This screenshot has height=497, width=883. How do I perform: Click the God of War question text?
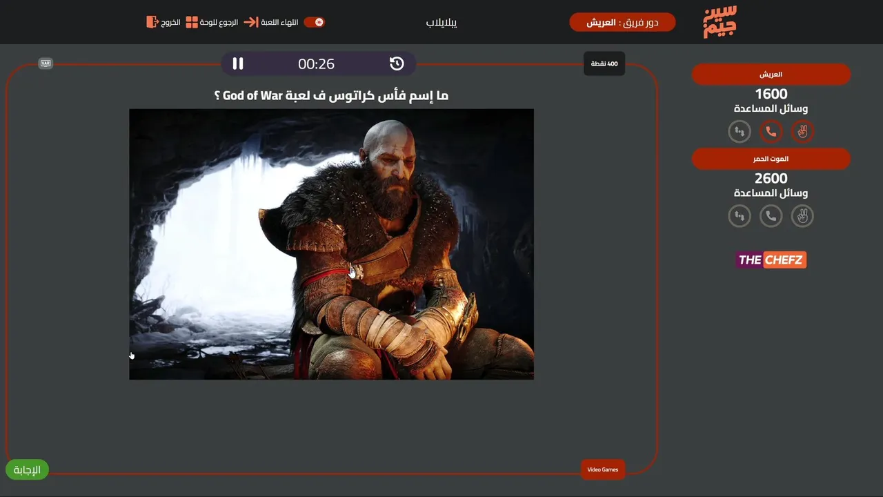pos(331,95)
